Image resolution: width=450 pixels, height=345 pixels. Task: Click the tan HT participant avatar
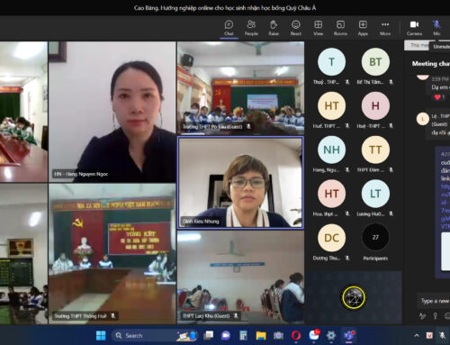coord(331,105)
